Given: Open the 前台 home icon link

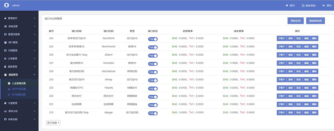Looking at the screenshot, I should 287,6.
